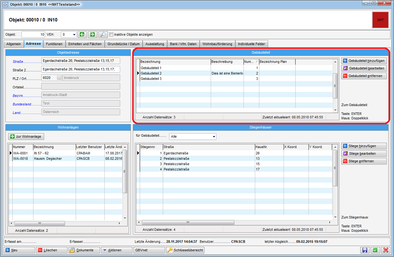Click the red NHT logo tile

(x=380, y=20)
